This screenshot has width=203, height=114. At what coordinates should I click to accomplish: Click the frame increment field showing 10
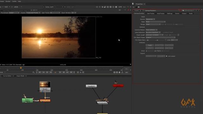pyautogui.click(x=80, y=73)
